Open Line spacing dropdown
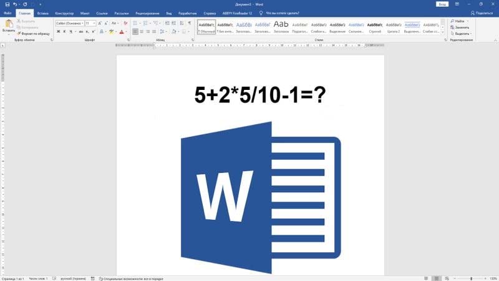This screenshot has height=281, width=499. coord(163,32)
